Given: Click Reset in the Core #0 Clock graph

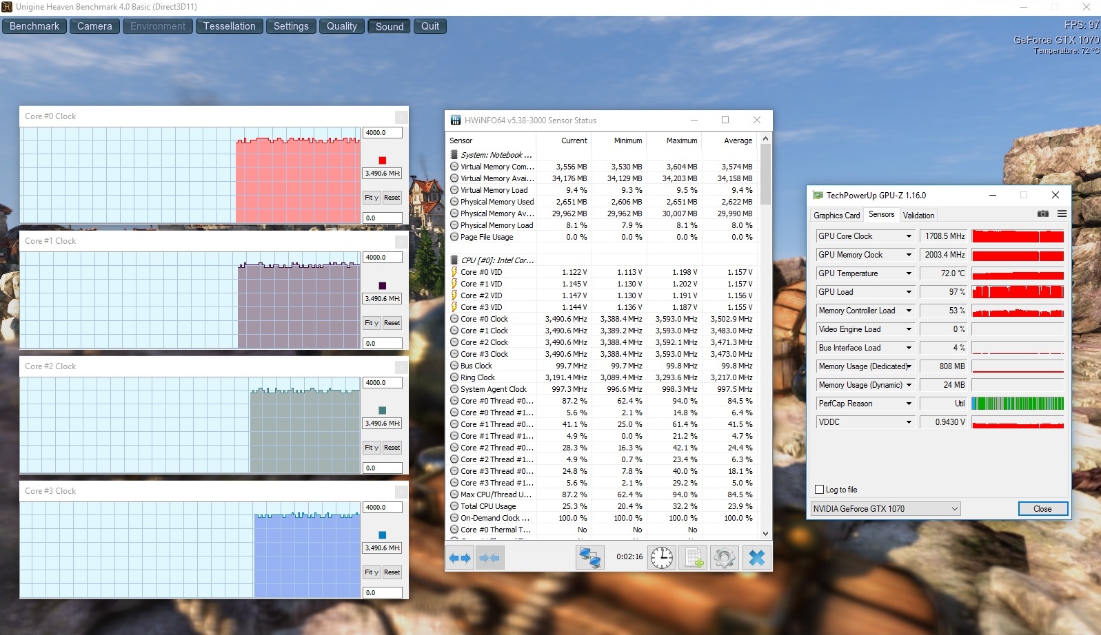Looking at the screenshot, I should 392,198.
